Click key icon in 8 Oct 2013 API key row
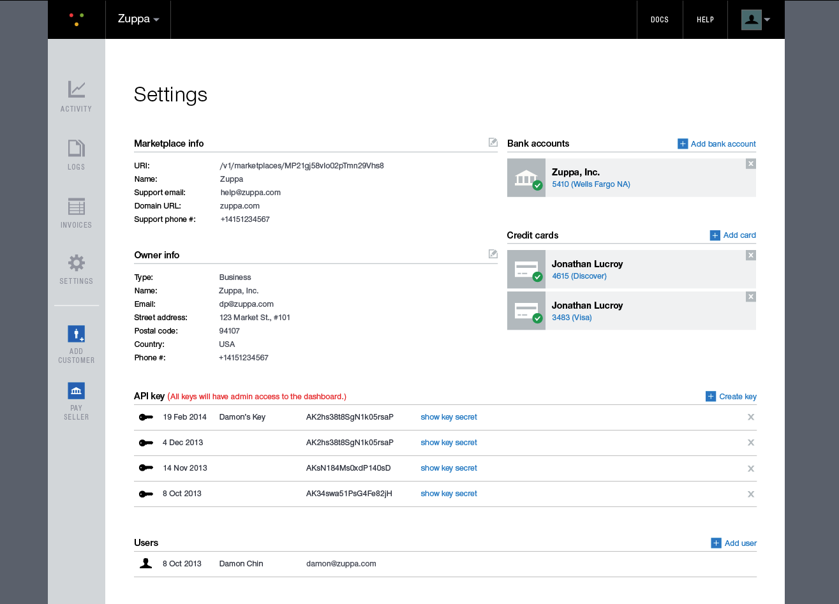This screenshot has height=604, width=839. pyautogui.click(x=146, y=494)
